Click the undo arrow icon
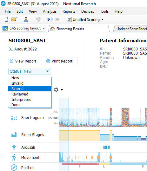147x171 pixels. (x=38, y=20)
